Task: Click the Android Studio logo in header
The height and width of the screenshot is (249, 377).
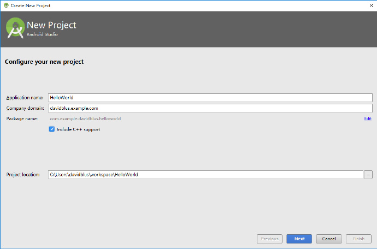Action: (15, 28)
